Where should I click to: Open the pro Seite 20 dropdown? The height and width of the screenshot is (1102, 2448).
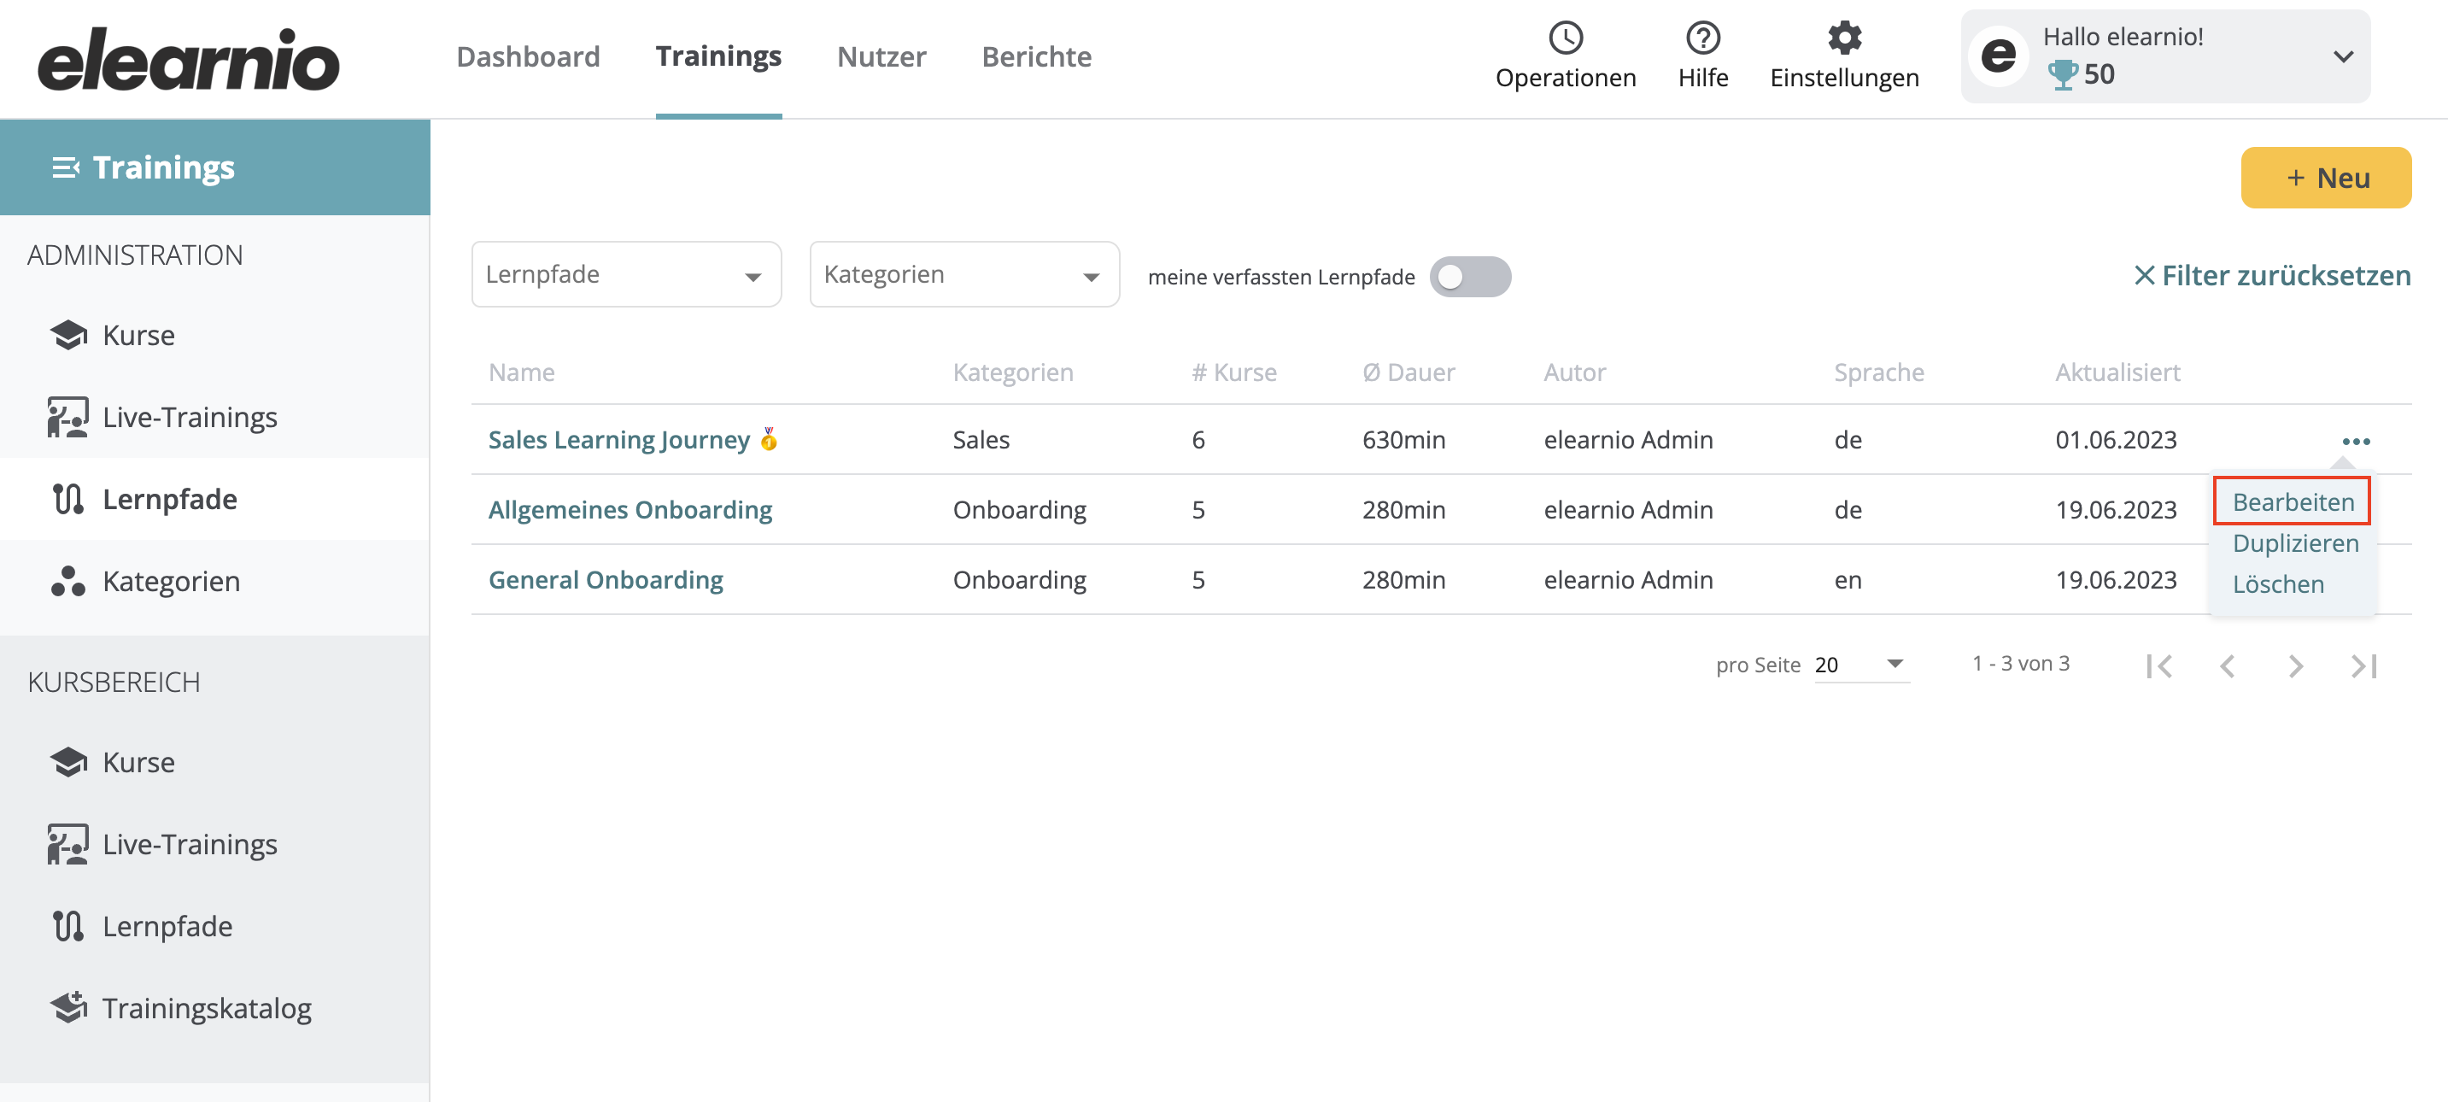(1860, 665)
